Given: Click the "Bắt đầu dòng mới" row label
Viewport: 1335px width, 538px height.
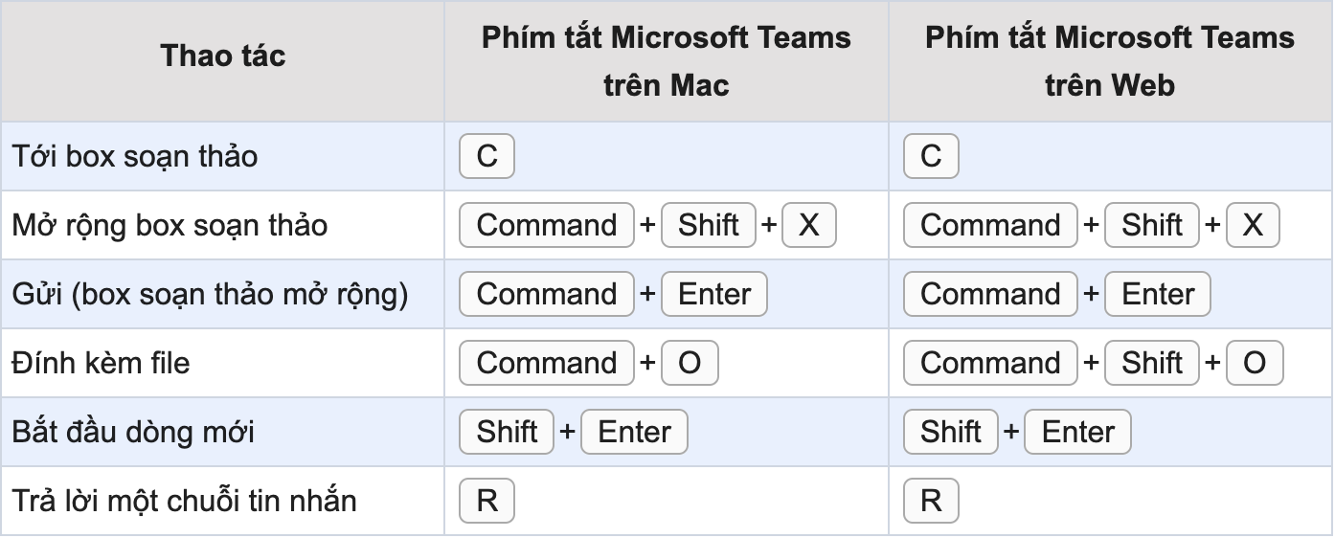Looking at the screenshot, I should pyautogui.click(x=133, y=432).
